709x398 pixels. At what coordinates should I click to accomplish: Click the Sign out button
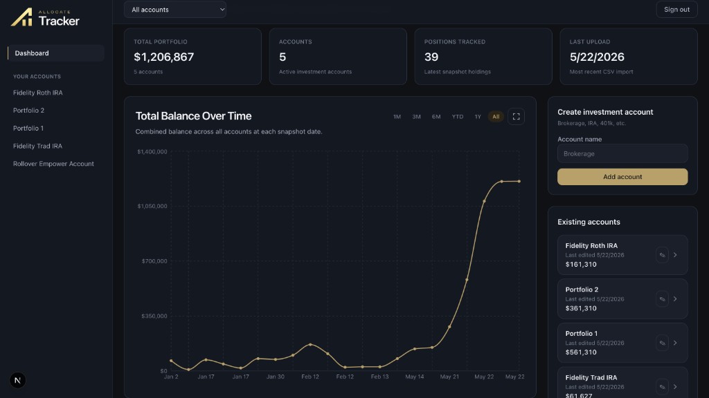pos(677,10)
